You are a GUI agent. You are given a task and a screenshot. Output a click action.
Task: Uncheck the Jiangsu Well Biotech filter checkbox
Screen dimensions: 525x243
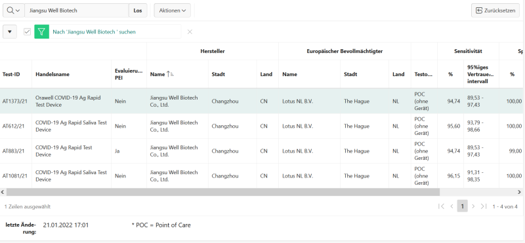27,31
